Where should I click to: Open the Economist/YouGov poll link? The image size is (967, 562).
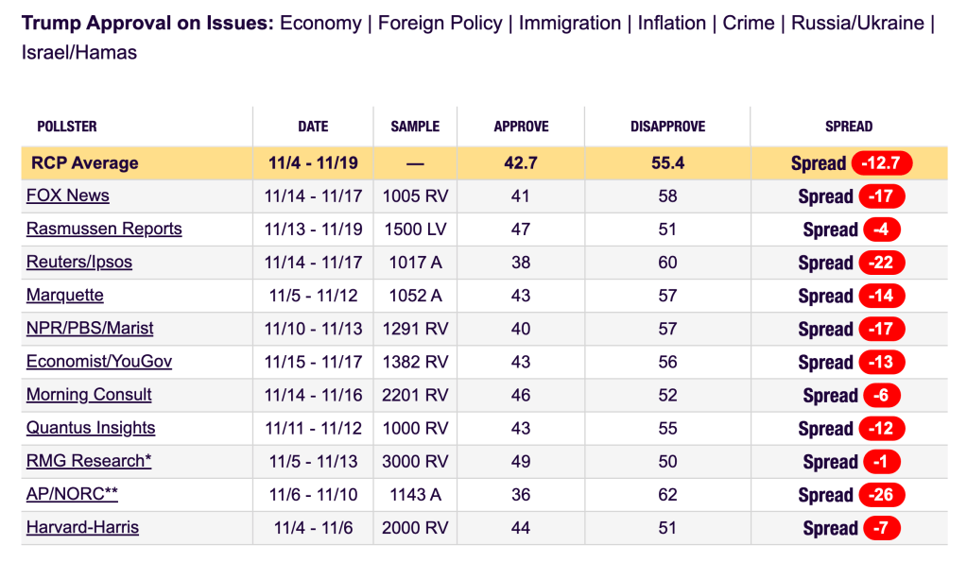(x=99, y=362)
